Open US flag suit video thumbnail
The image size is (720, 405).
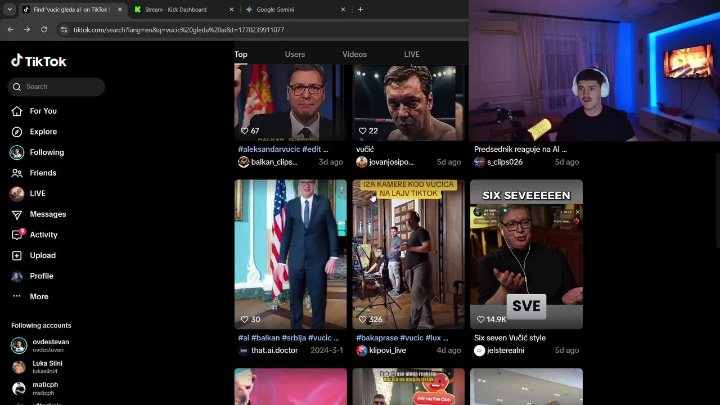click(x=290, y=254)
